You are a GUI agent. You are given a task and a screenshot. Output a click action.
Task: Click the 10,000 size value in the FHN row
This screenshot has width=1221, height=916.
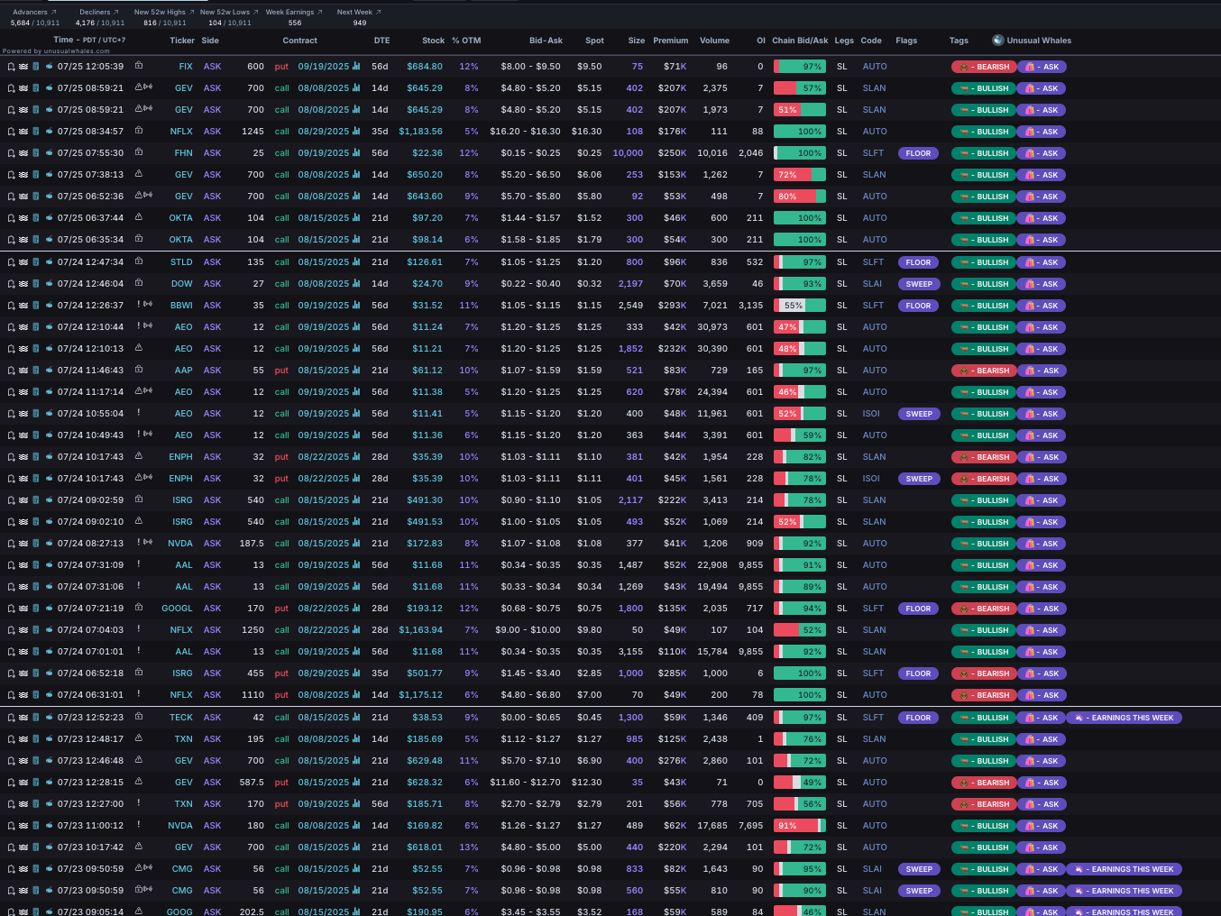click(628, 153)
